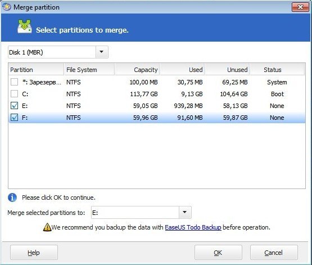Click the blue information icon
The height and width of the screenshot is (265, 312).
12,197
